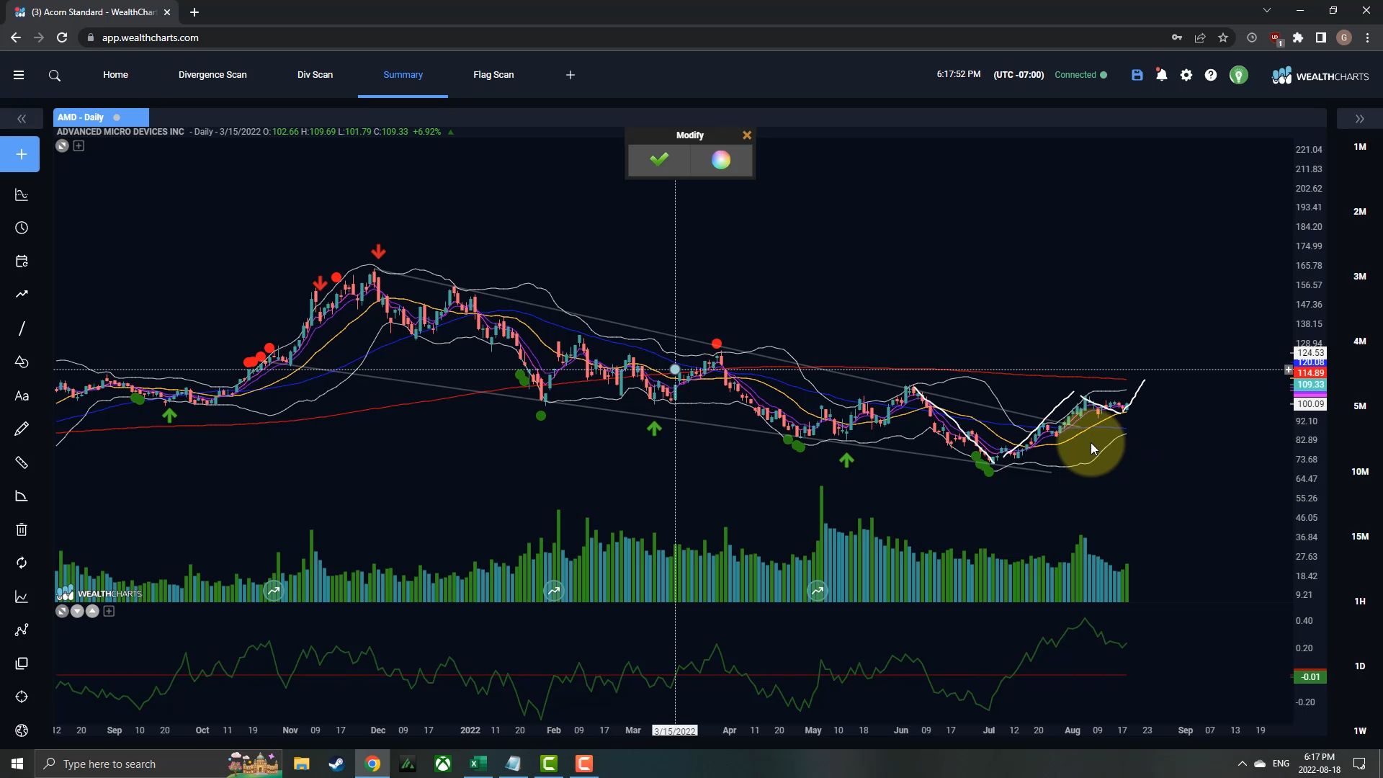Close the Modify popup

(x=747, y=135)
